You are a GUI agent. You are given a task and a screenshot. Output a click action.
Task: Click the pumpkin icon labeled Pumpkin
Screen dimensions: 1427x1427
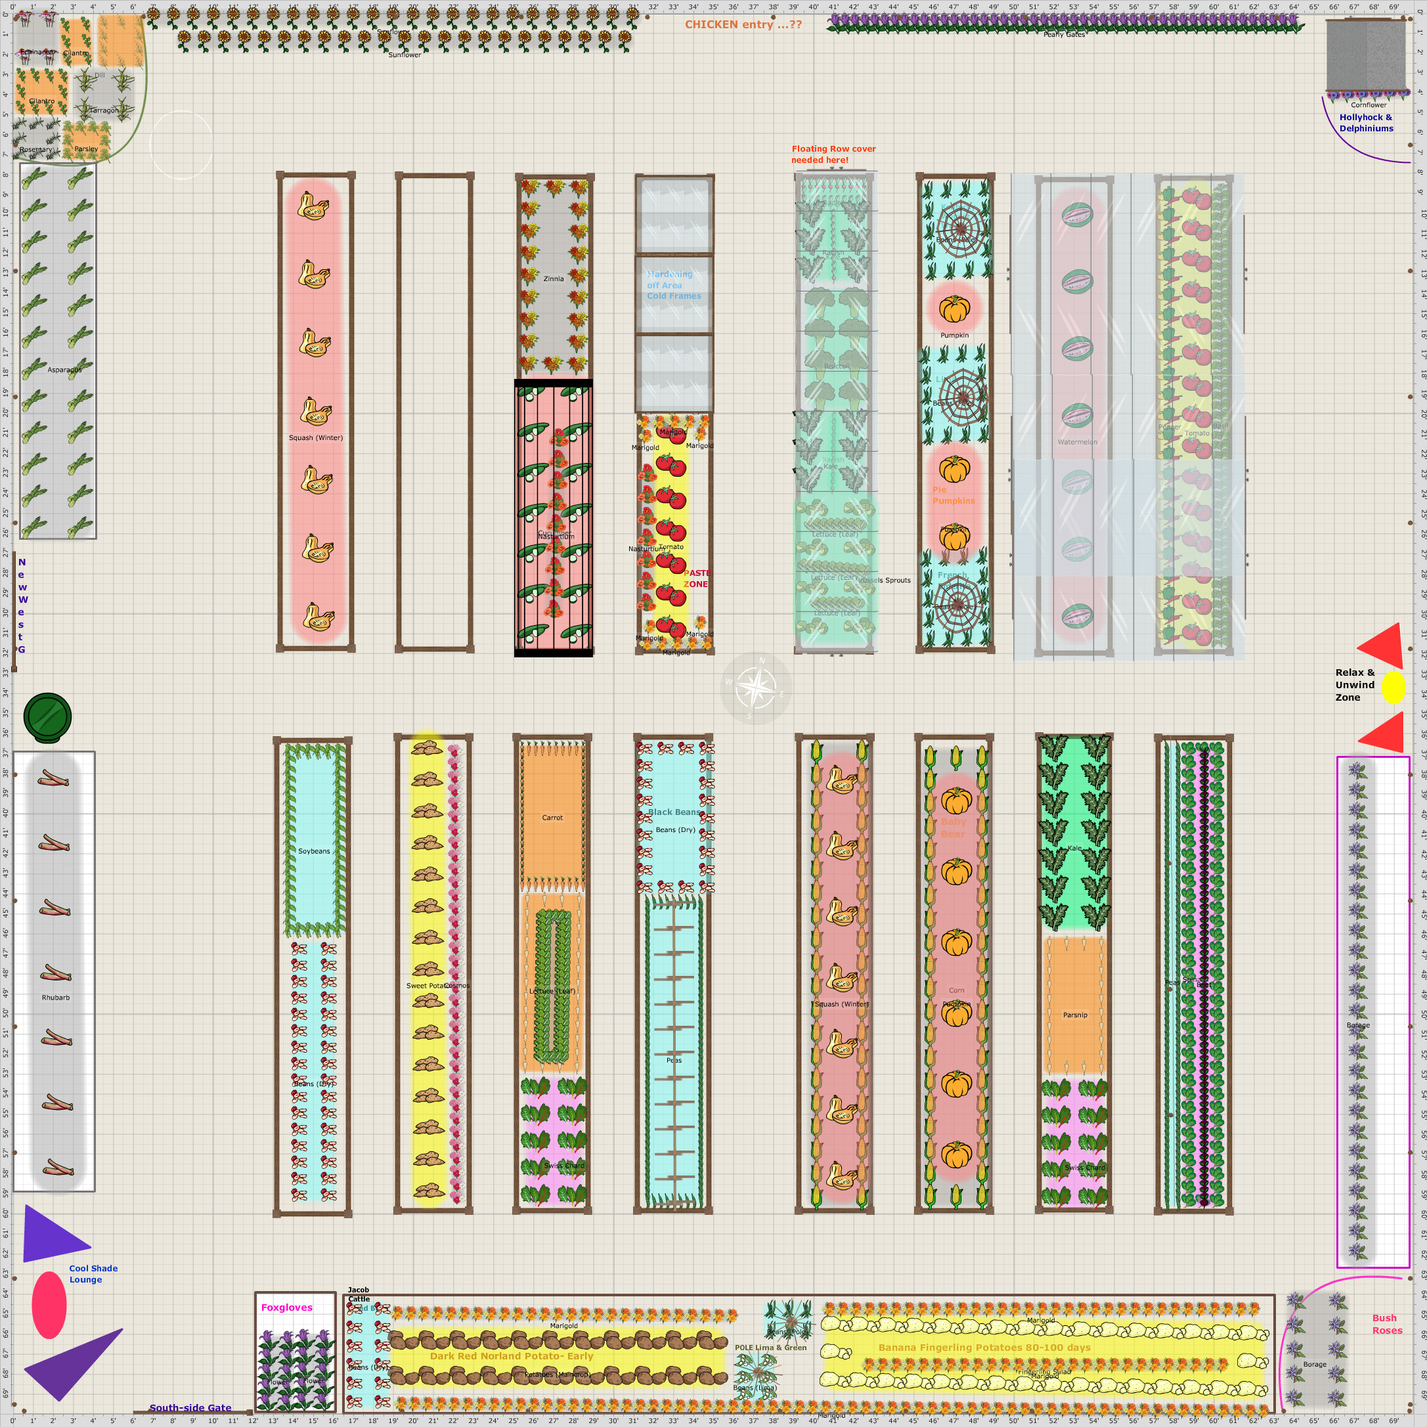coord(954,309)
